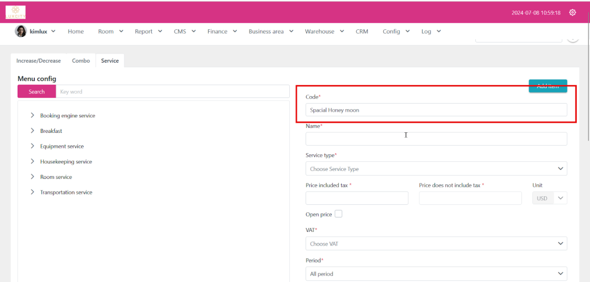
Task: Open the VAT dropdown
Action: pos(436,243)
